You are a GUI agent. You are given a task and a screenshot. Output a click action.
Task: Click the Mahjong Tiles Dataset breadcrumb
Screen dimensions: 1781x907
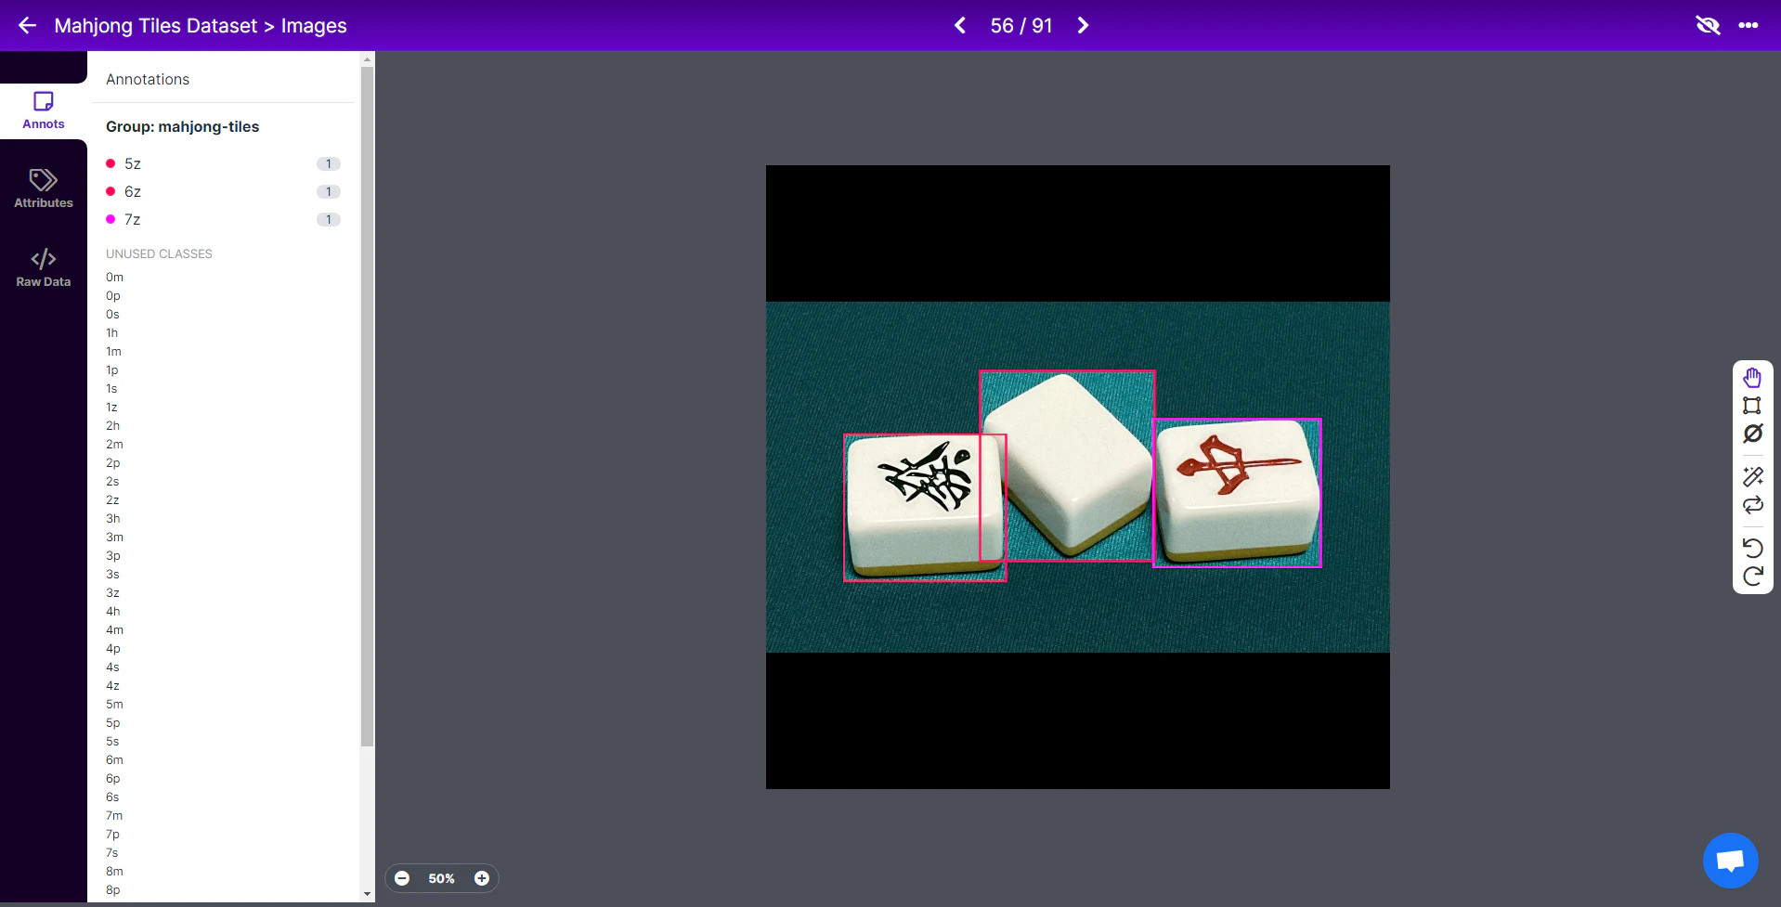pyautogui.click(x=156, y=25)
